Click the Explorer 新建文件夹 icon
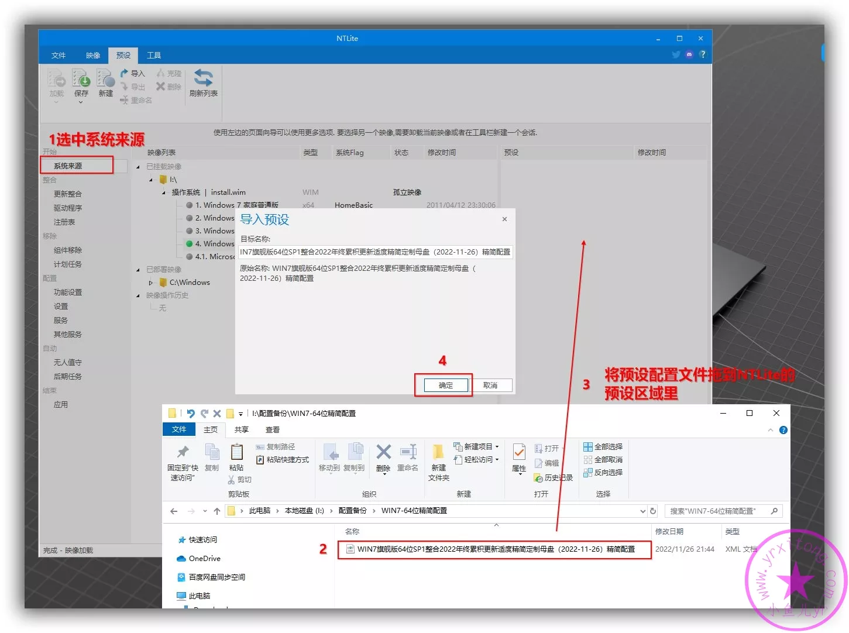849x633 pixels. coord(438,452)
